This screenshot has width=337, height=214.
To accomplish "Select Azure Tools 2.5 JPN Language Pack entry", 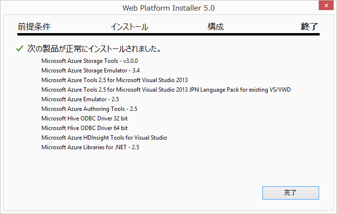I will 166,90.
